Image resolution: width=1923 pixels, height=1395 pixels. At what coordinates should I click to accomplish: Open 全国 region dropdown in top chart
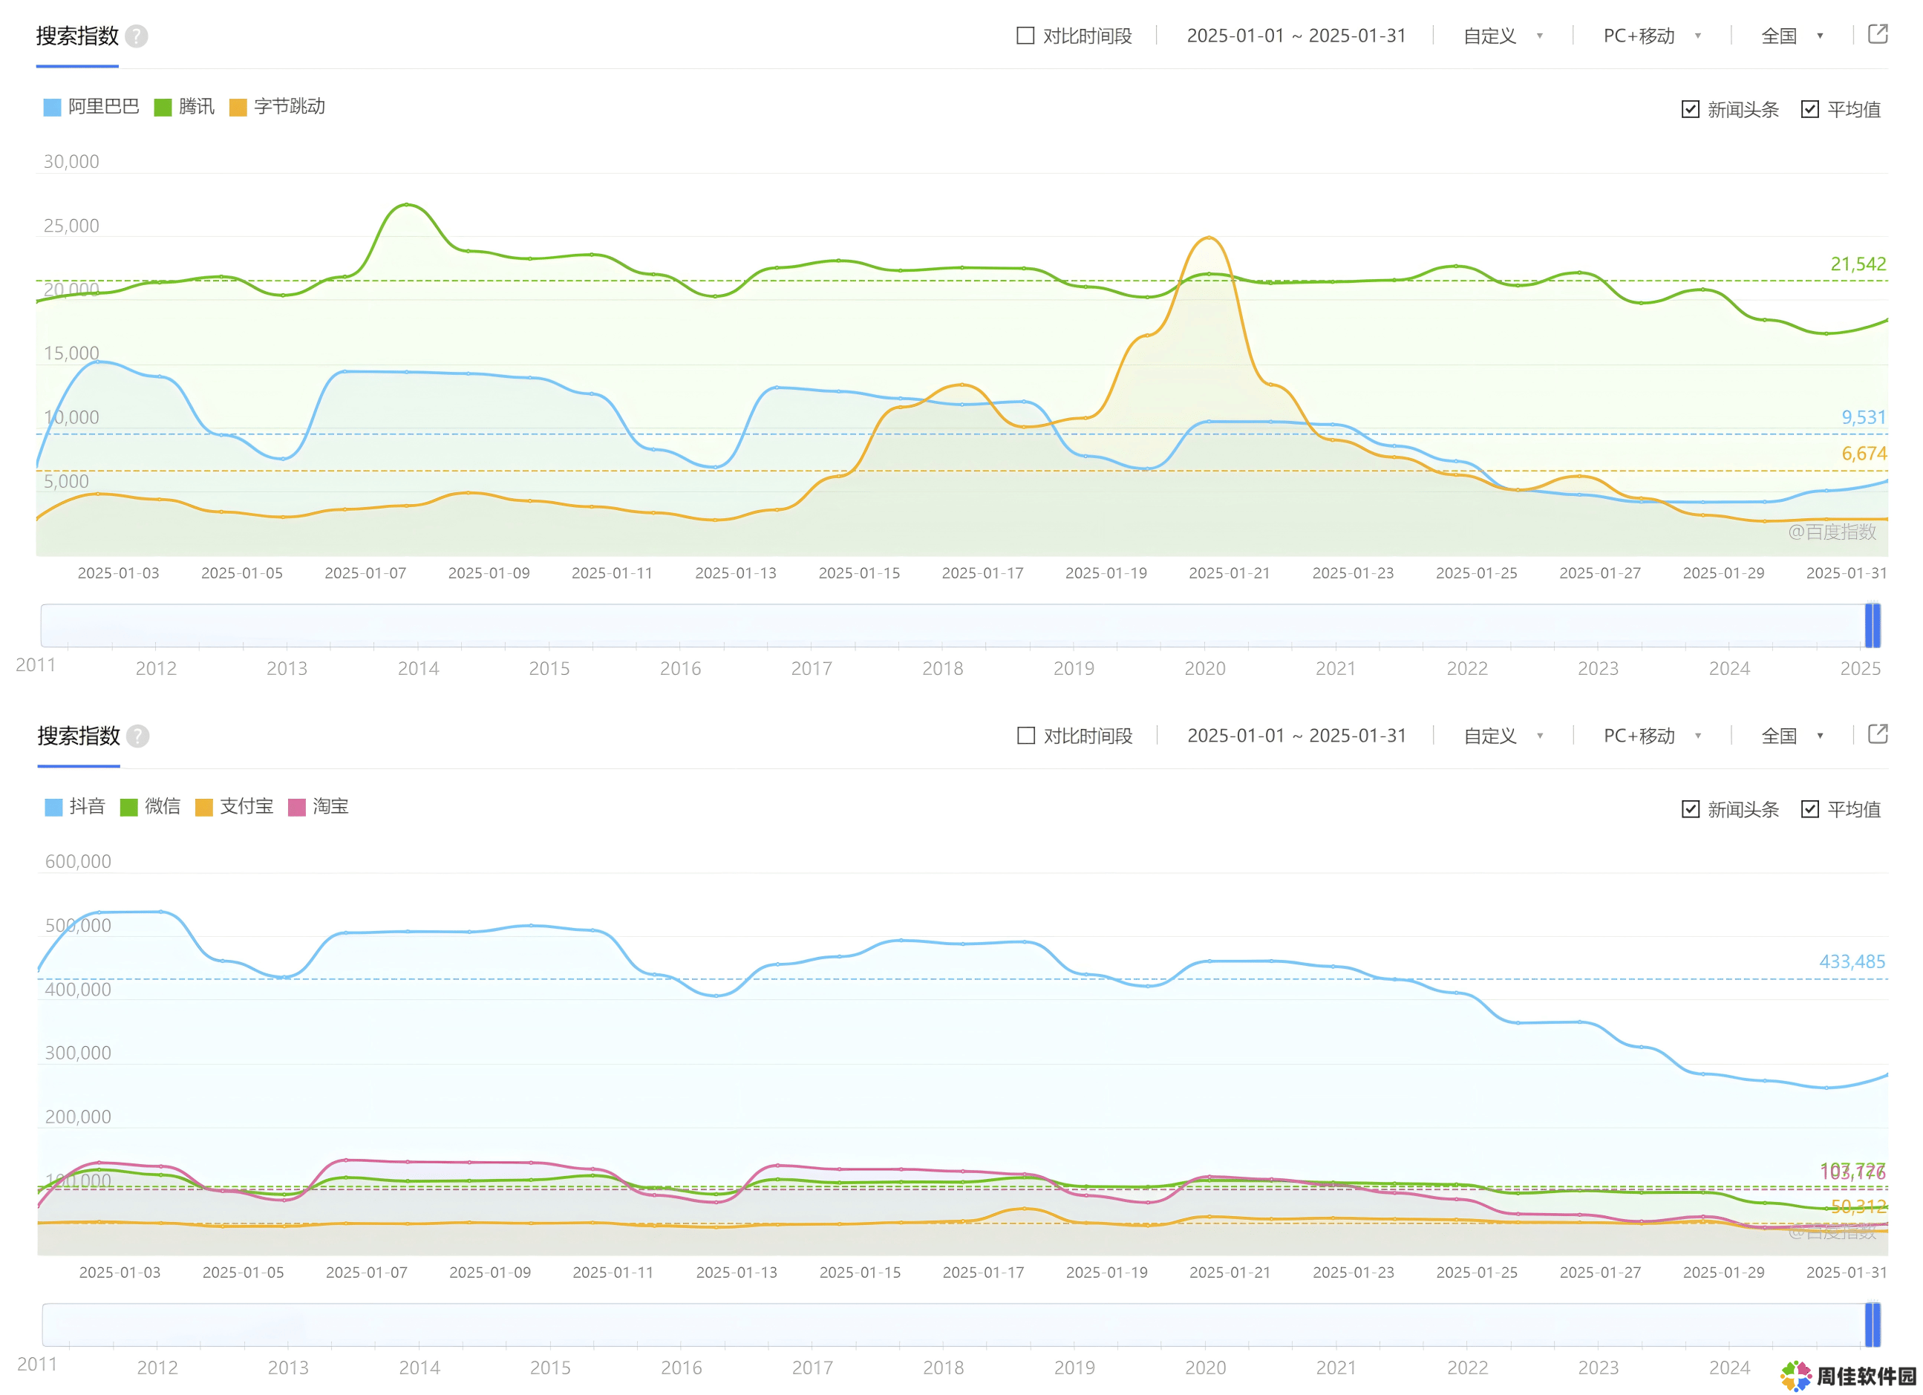tap(1792, 36)
